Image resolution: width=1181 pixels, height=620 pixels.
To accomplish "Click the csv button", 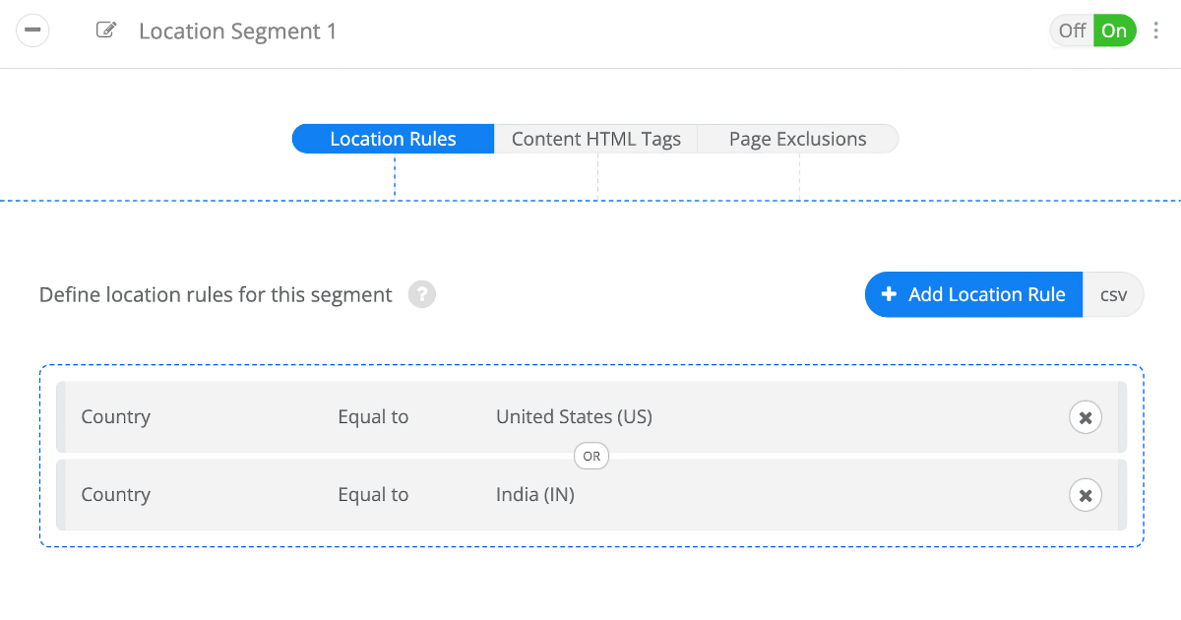I will (1113, 294).
